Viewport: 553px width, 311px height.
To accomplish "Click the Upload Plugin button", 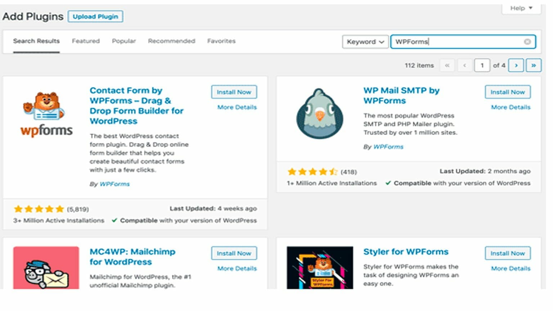I will [x=95, y=17].
